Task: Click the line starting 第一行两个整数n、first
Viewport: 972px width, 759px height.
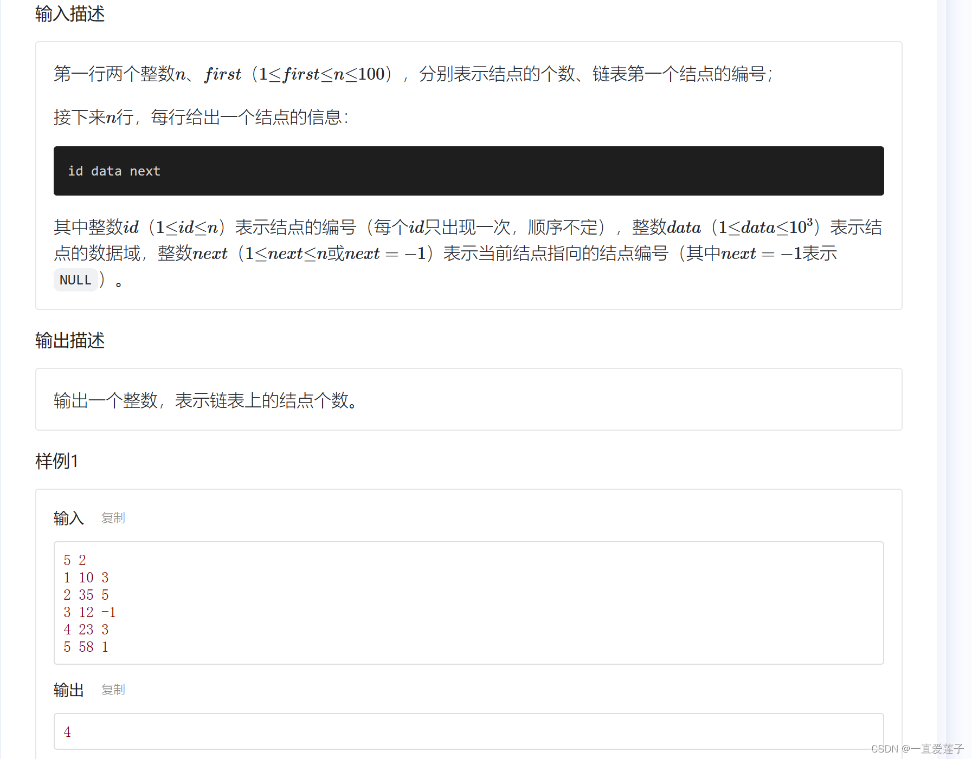Action: point(414,74)
